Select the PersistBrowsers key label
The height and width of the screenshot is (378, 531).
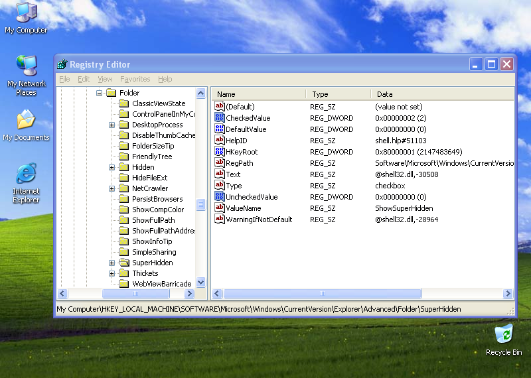(x=157, y=199)
